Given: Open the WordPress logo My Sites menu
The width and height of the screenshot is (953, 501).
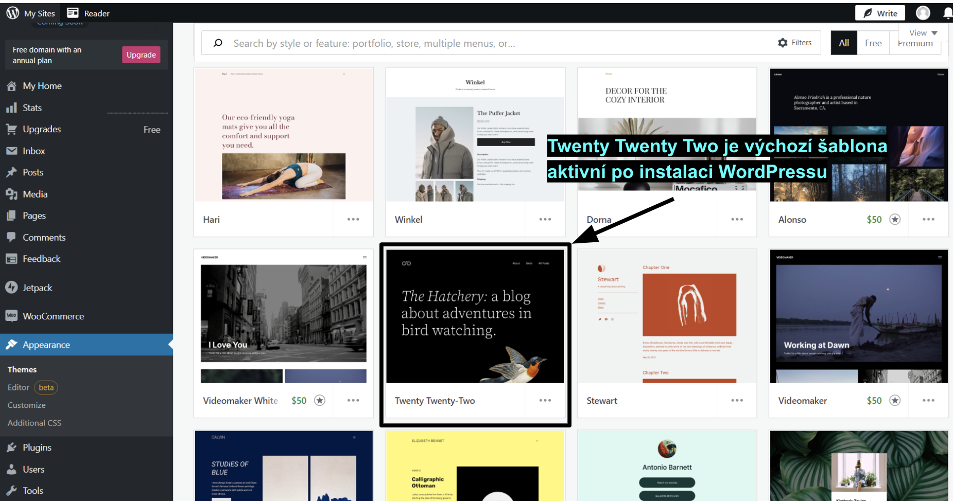Looking at the screenshot, I should click(30, 13).
